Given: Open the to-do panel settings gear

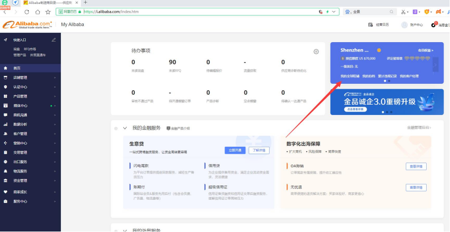Looking at the screenshot, I should (316, 52).
